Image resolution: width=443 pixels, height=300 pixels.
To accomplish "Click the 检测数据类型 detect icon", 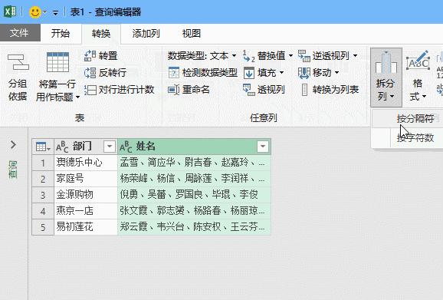I will click(173, 73).
